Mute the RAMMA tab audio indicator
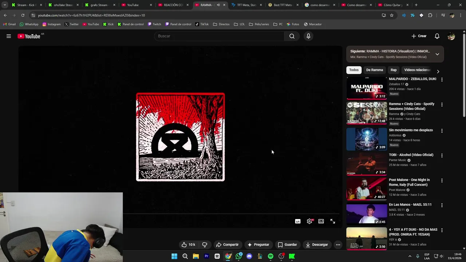Screen dimensions: 466x262 tap(218, 5)
